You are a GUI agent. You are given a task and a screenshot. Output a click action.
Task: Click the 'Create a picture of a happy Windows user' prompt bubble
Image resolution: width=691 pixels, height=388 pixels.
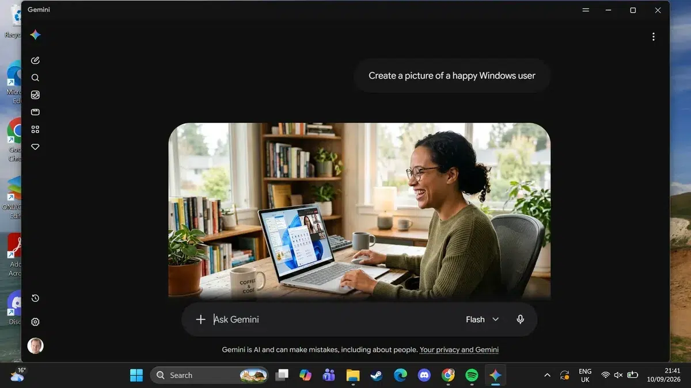452,75
